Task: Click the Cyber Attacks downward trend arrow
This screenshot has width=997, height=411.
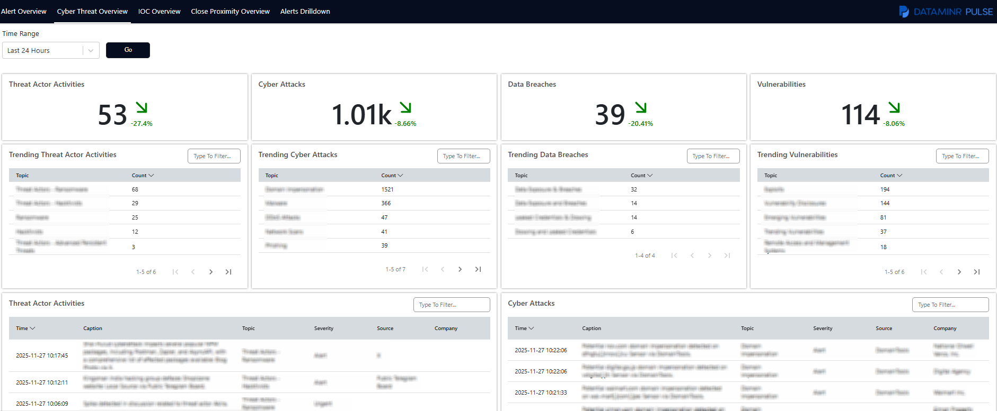Action: pos(405,107)
